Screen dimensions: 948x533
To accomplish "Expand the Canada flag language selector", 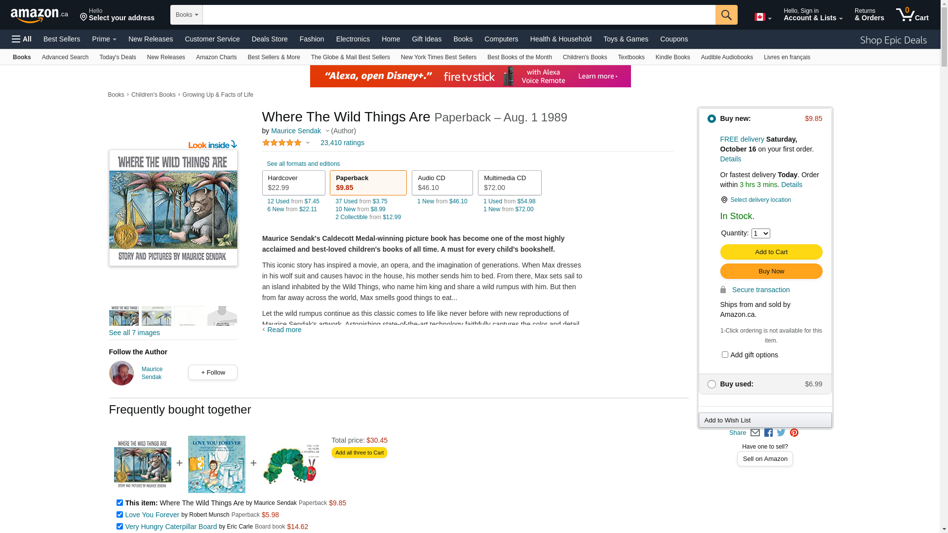I will (x=763, y=17).
